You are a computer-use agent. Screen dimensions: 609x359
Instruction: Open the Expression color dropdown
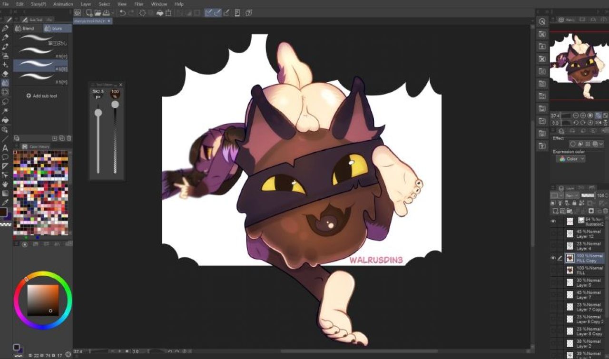[x=570, y=159]
